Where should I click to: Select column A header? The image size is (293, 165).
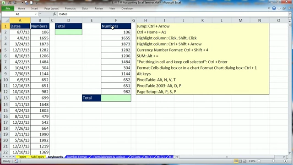pos(20,20)
